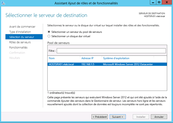The image size is (173, 123).
Task: Open the 'Type d'installation' step
Action: [x=20, y=32]
